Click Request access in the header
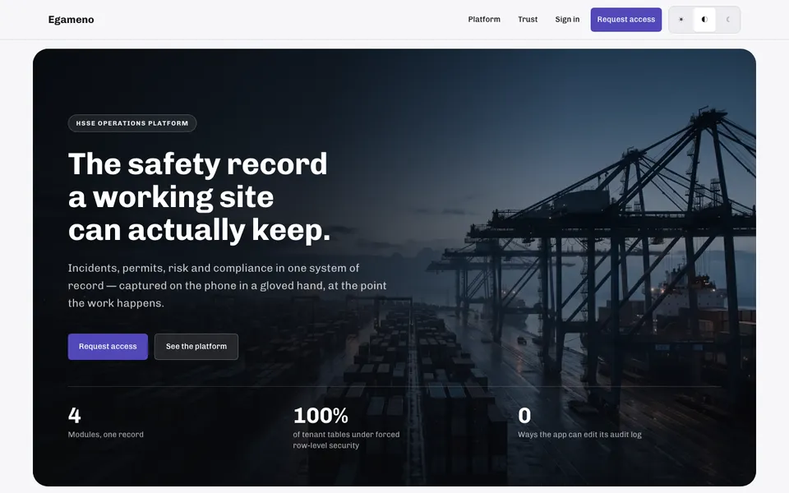The image size is (789, 493). pos(626,20)
